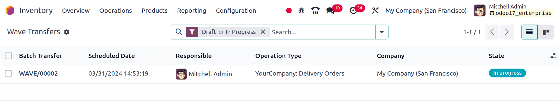559x112 pixels.
Task: Click the wrench and screwdriver tools icon
Action: point(375,11)
